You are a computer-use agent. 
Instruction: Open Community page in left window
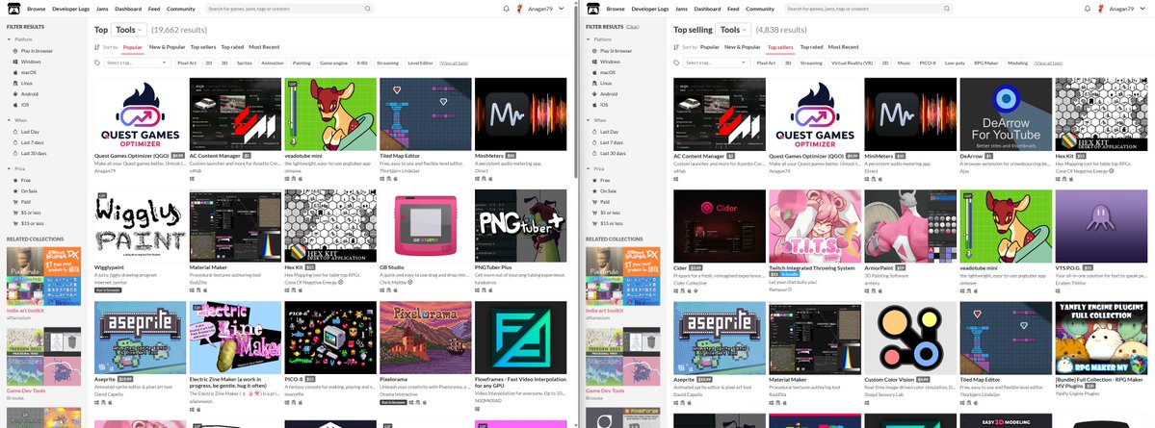(x=180, y=9)
